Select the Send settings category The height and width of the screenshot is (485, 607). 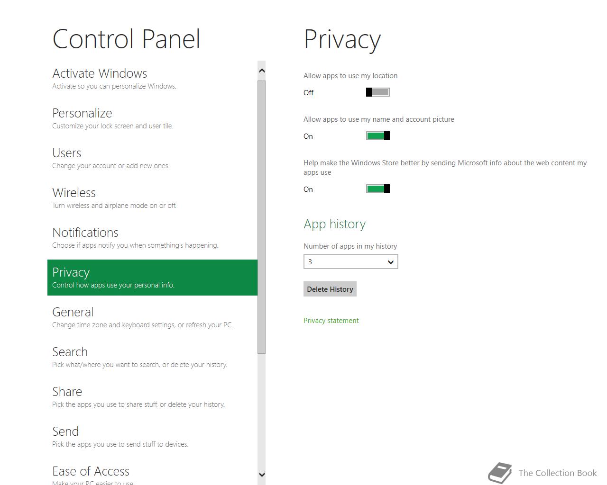coord(152,437)
